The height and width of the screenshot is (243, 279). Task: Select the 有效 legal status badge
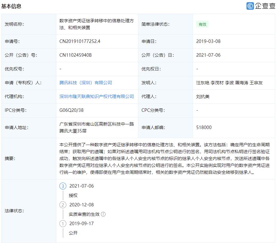202,24
